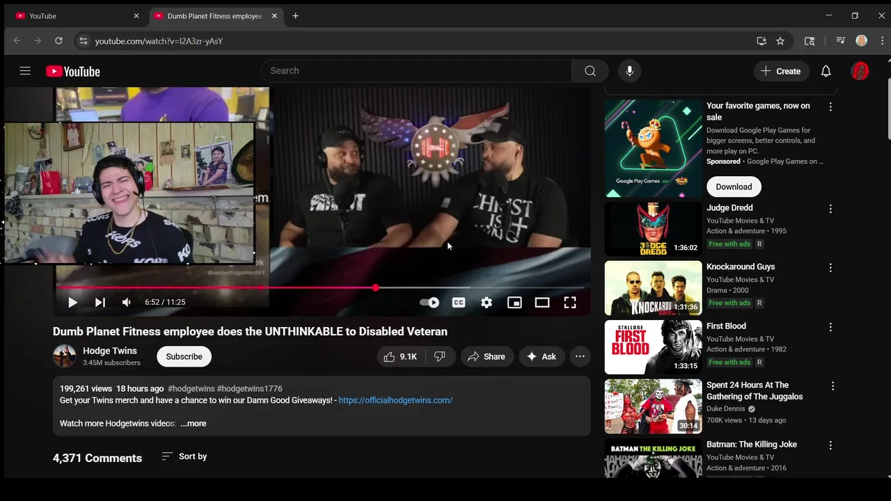Screen dimensions: 891x501
Task: Click the Duke Dennis channel name
Action: (725, 408)
